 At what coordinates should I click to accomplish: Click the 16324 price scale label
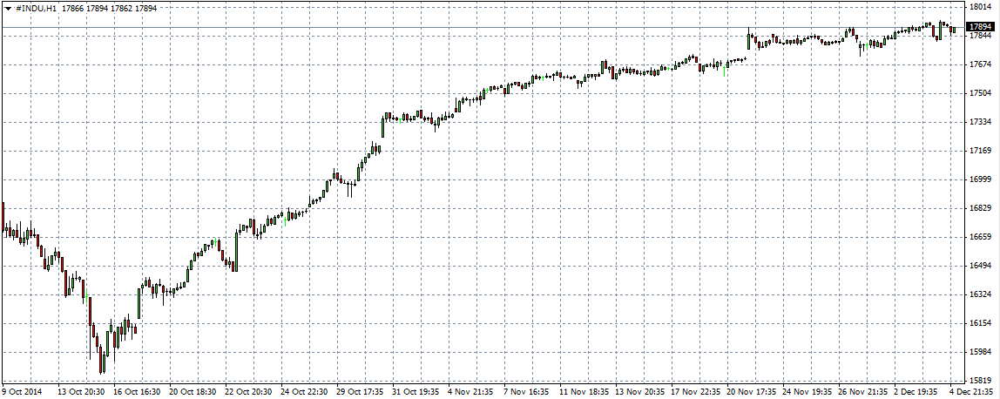[x=981, y=294]
